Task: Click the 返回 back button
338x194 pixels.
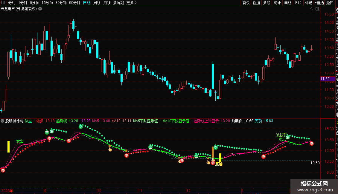Action: 330,3
